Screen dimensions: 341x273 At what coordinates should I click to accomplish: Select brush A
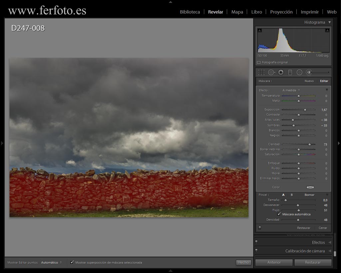[x=283, y=195]
